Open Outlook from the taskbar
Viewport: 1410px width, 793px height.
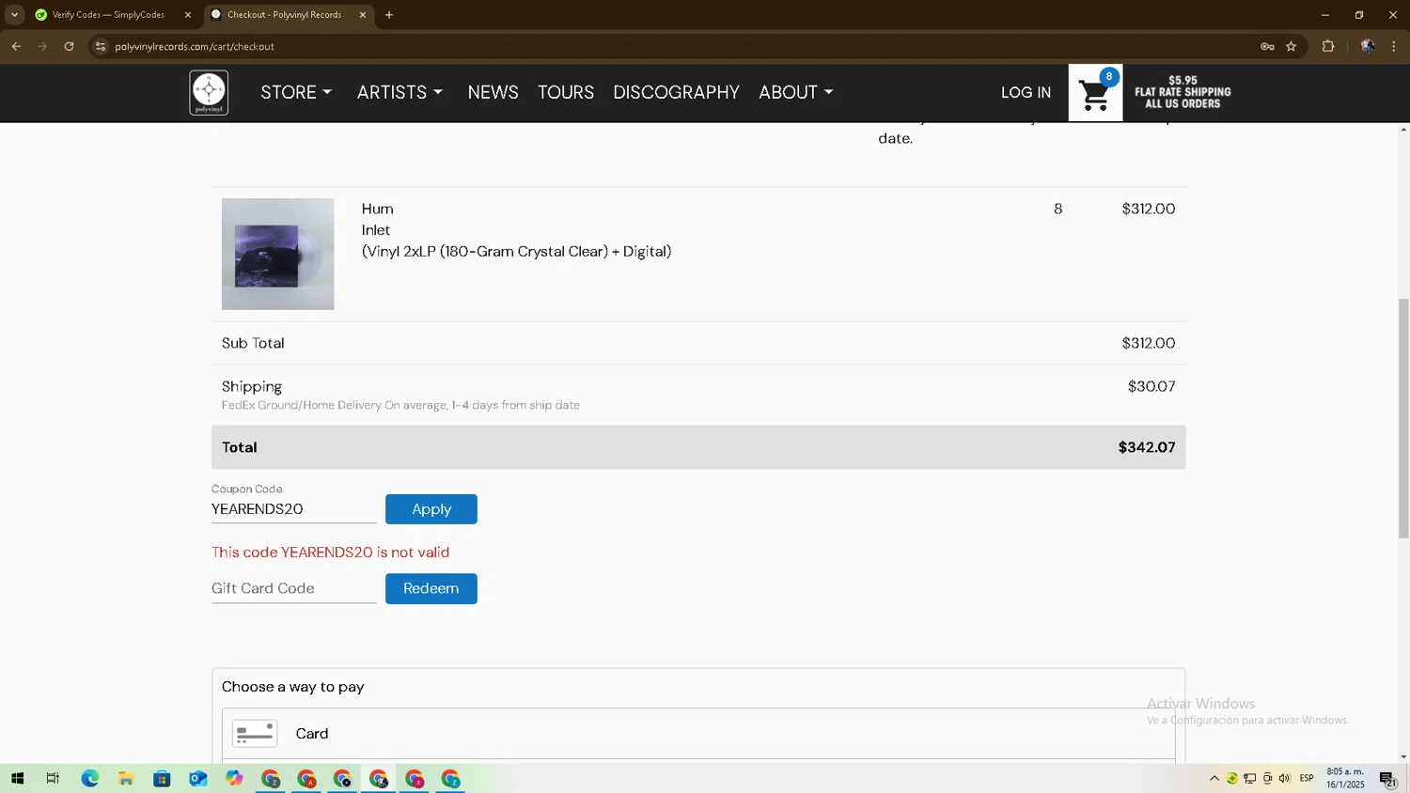tap(197, 779)
